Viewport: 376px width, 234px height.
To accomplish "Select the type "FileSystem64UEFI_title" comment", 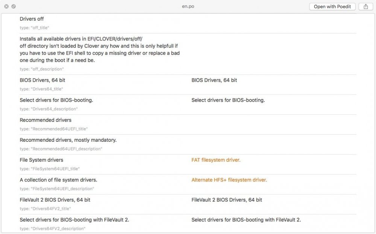I will coord(50,169).
